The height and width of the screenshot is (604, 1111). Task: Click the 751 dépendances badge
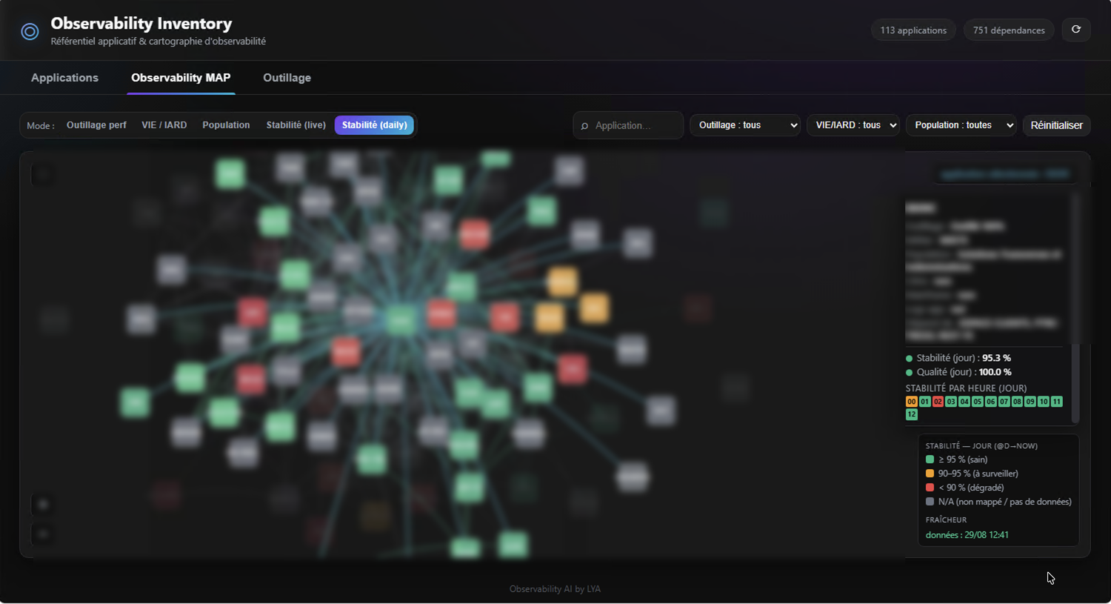coord(1009,30)
